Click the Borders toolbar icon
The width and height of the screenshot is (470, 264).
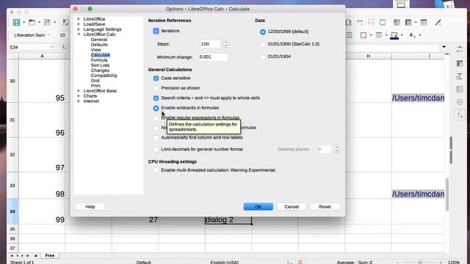(364, 35)
